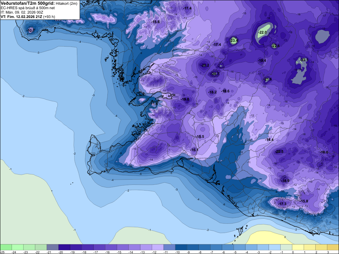This screenshot has width=339, height=254.
Task: Select the -18.9 temperature reading
Action: point(285,181)
